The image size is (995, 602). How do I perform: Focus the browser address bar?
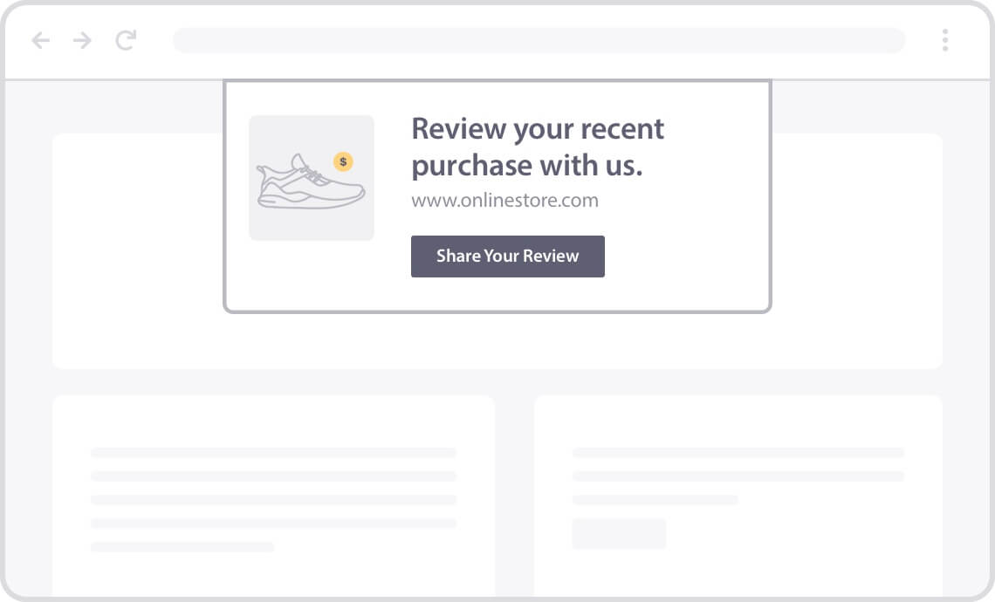coord(539,41)
